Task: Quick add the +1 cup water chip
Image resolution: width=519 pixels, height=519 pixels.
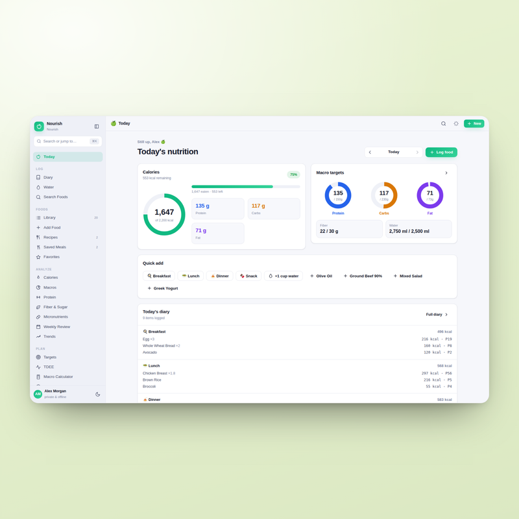Action: tap(284, 276)
